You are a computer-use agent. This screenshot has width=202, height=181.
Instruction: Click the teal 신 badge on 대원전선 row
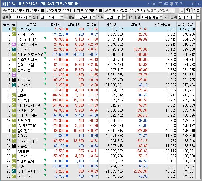click(14, 85)
